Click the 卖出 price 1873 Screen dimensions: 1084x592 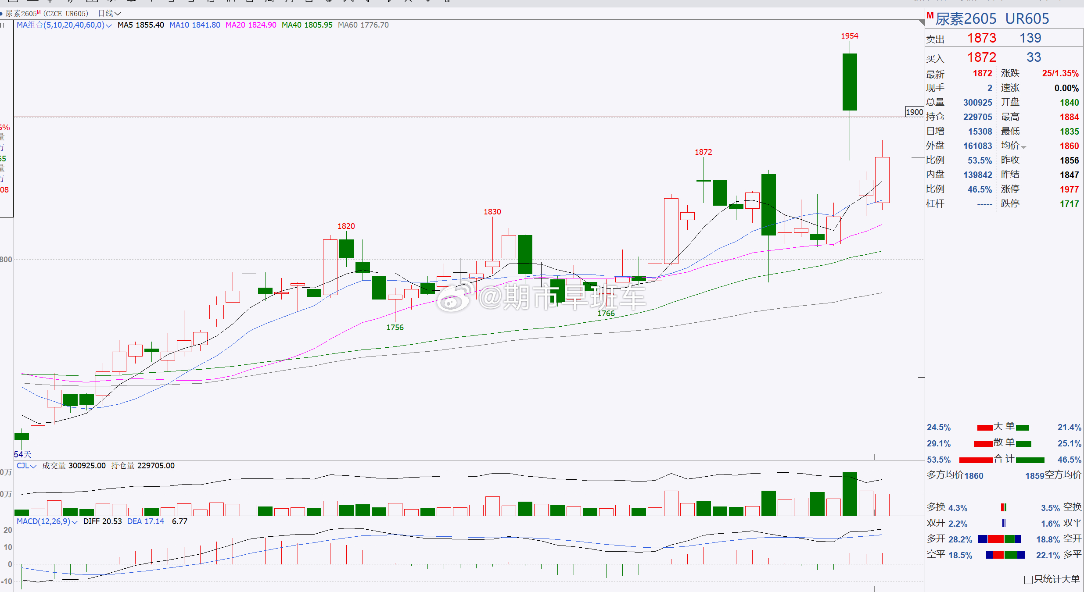tap(982, 38)
